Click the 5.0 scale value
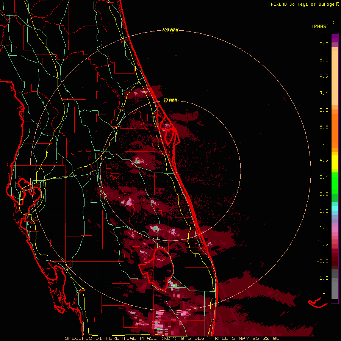Image resolution: width=341 pixels, height=341 pixels. click(324, 144)
